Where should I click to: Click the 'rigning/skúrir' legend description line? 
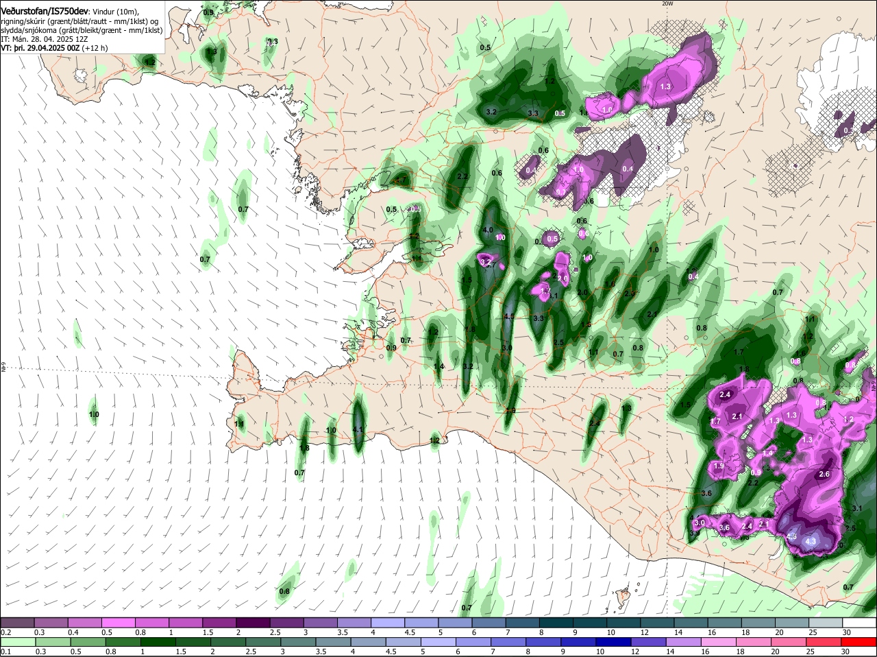(79, 21)
